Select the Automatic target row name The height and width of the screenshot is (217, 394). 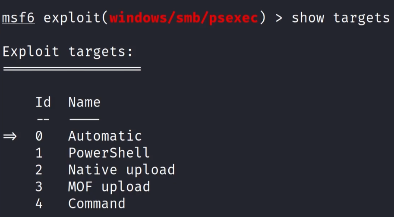105,136
